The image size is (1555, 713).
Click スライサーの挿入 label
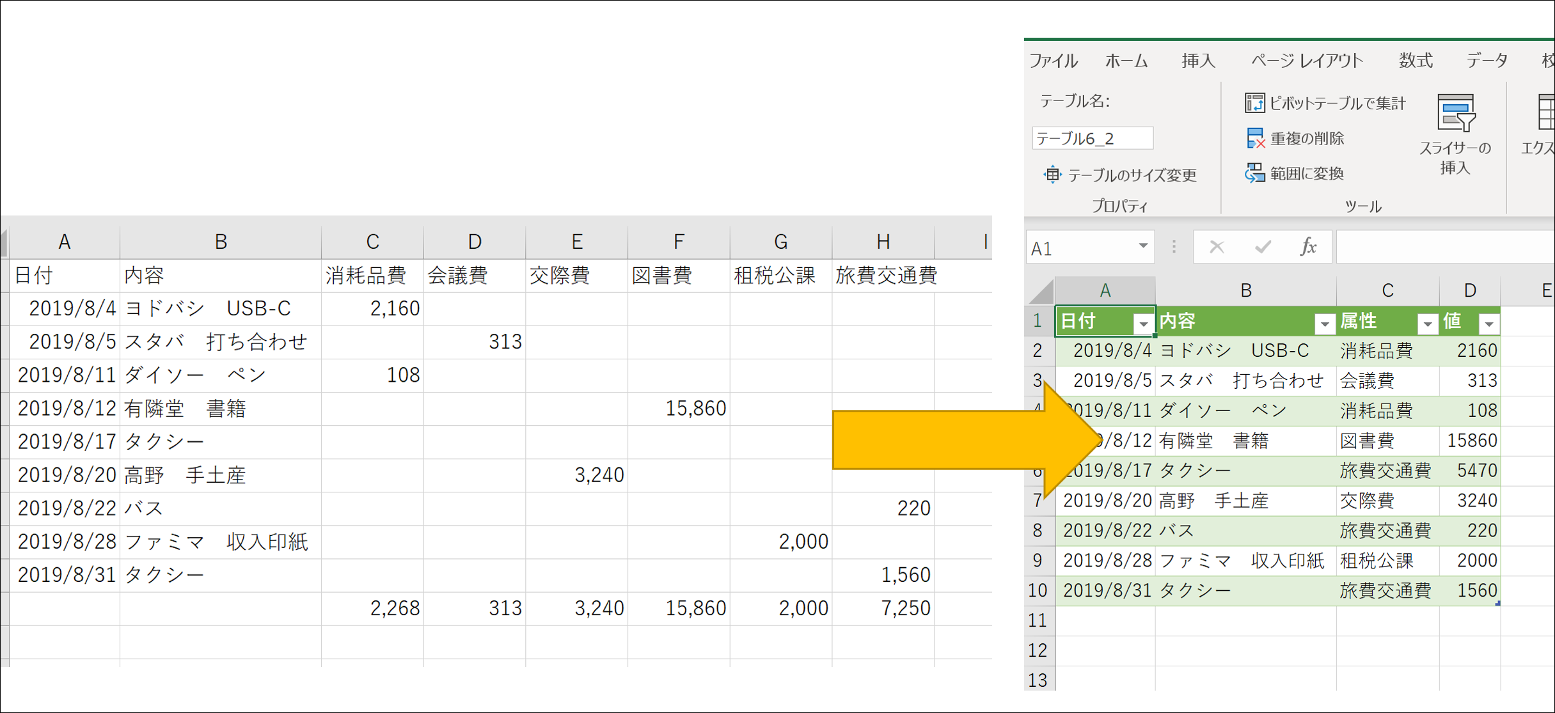pyautogui.click(x=1455, y=158)
